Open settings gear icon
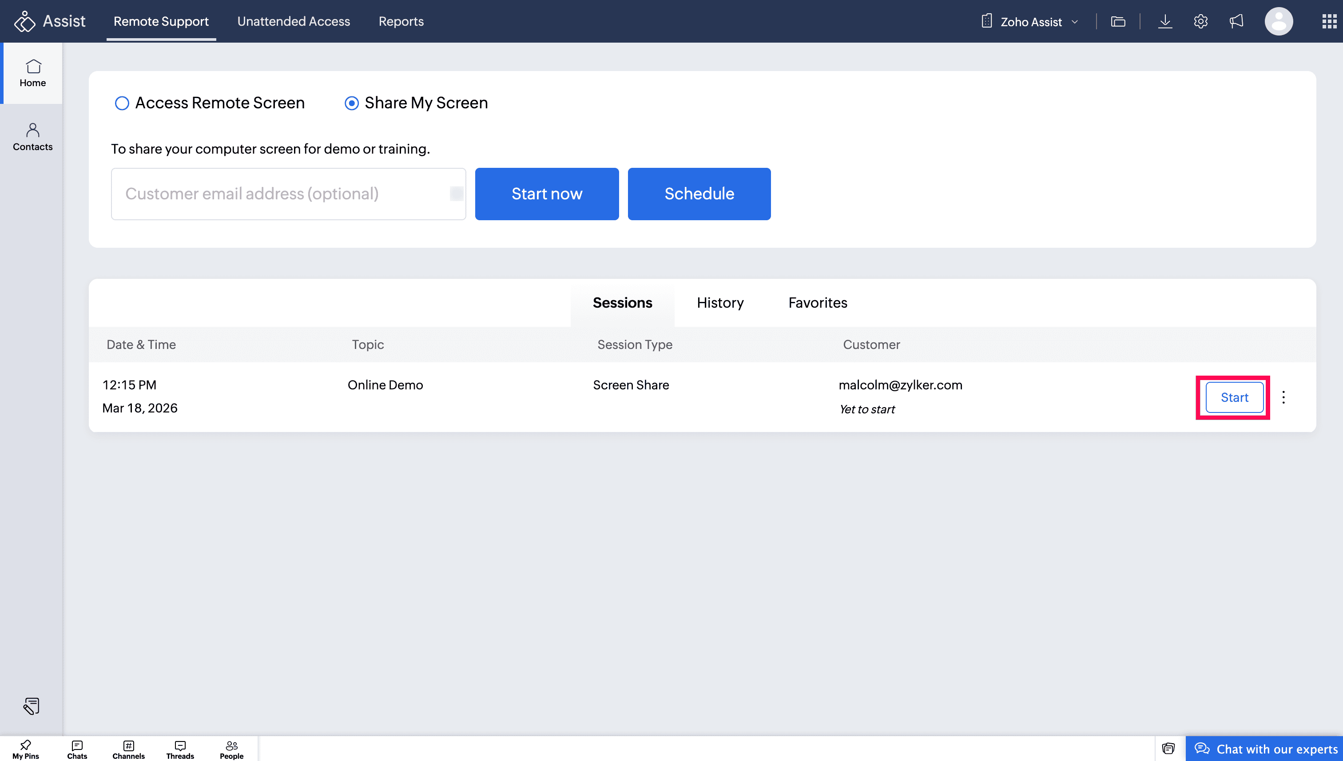The width and height of the screenshot is (1343, 761). [1201, 21]
